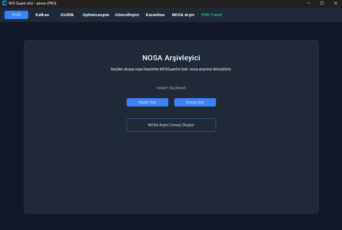
Task: Open the Profil tab
Action: (x=16, y=15)
